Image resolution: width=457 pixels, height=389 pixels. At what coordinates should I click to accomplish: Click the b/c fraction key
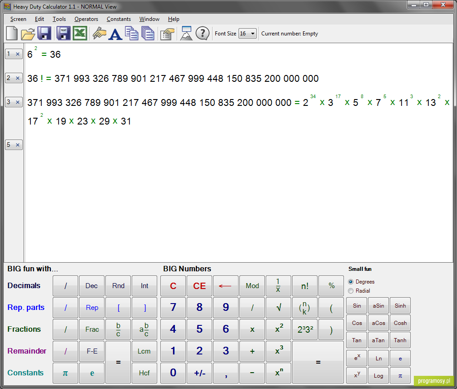[x=118, y=329]
